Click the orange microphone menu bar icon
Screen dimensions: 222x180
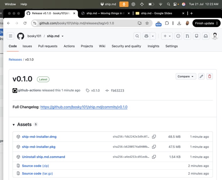(x=124, y=4)
